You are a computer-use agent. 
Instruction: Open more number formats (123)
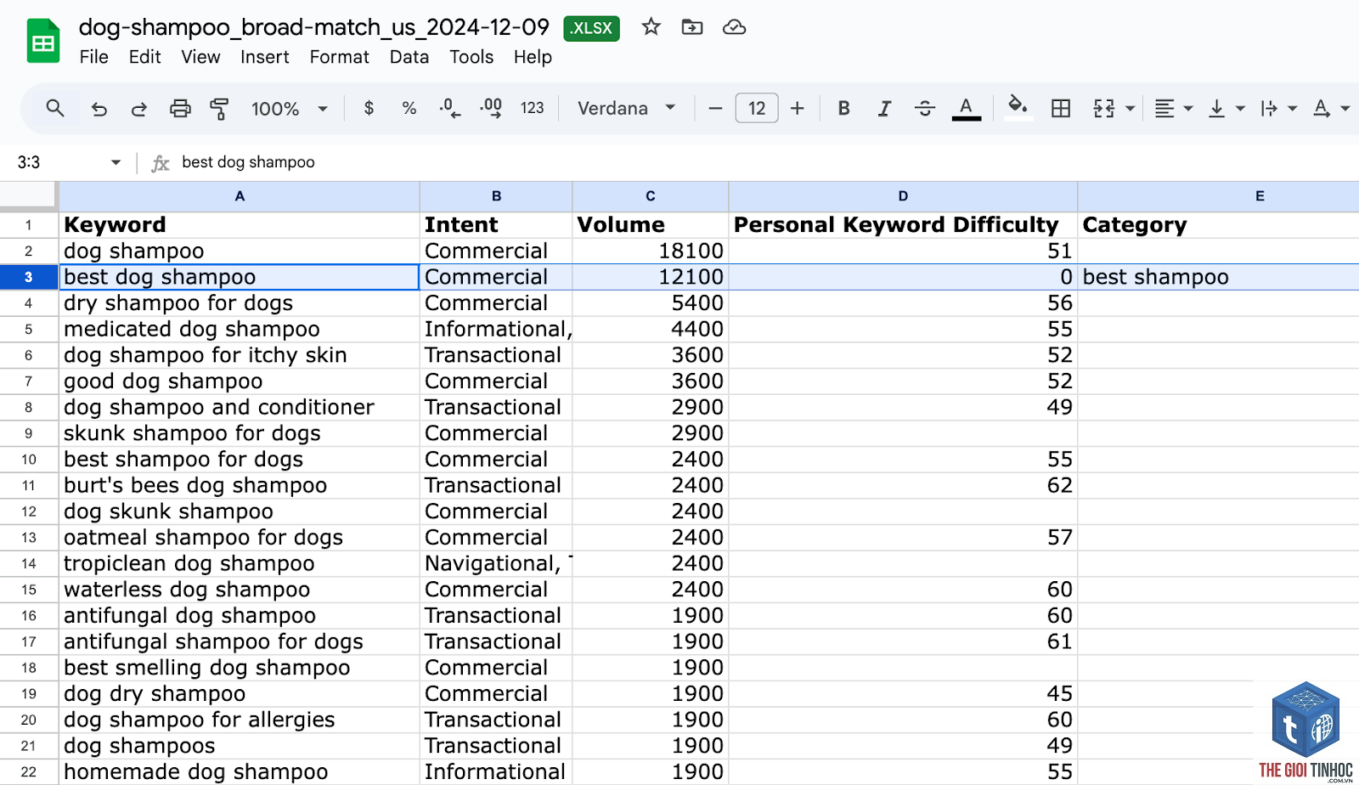[x=533, y=108]
